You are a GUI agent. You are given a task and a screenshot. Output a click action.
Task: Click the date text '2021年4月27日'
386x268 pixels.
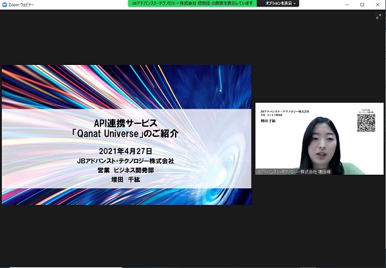pyautogui.click(x=125, y=151)
